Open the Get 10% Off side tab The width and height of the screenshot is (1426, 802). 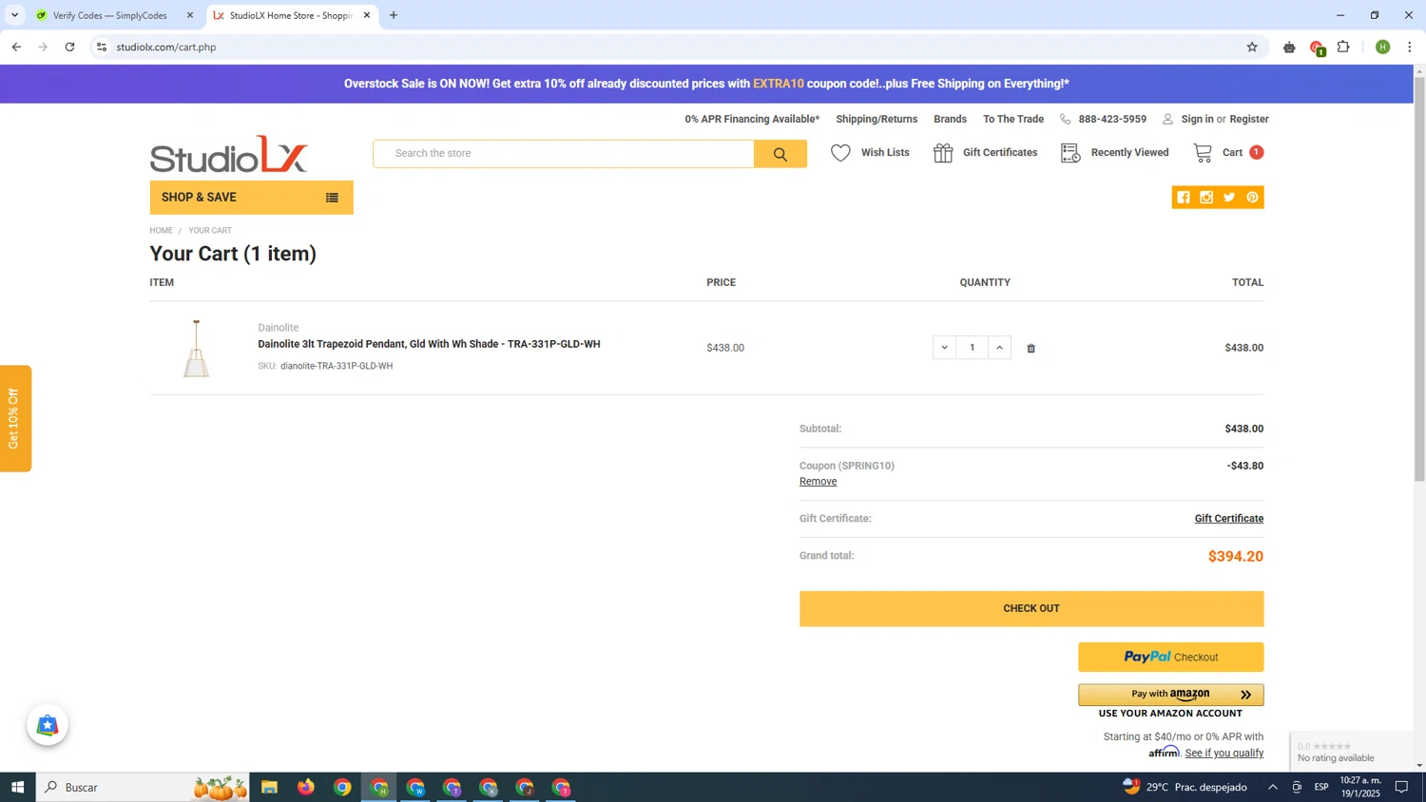tap(15, 419)
